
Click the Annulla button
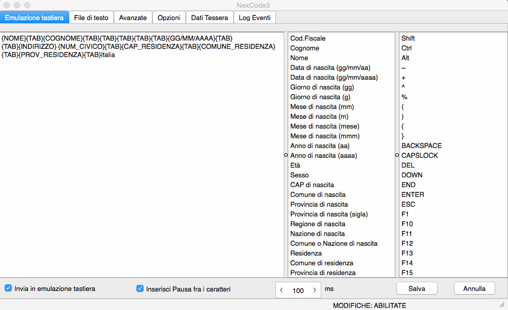[x=474, y=288]
